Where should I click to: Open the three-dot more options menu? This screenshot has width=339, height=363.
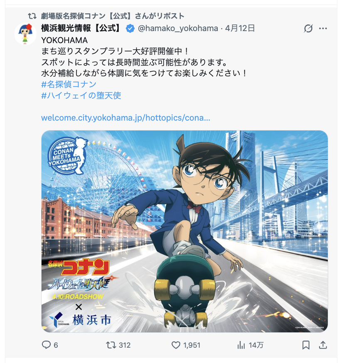point(323,29)
